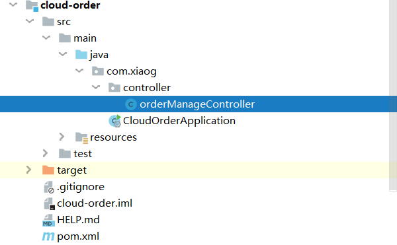Select the cloud-order project name
Screen dimensions: 397x245
point(70,5)
